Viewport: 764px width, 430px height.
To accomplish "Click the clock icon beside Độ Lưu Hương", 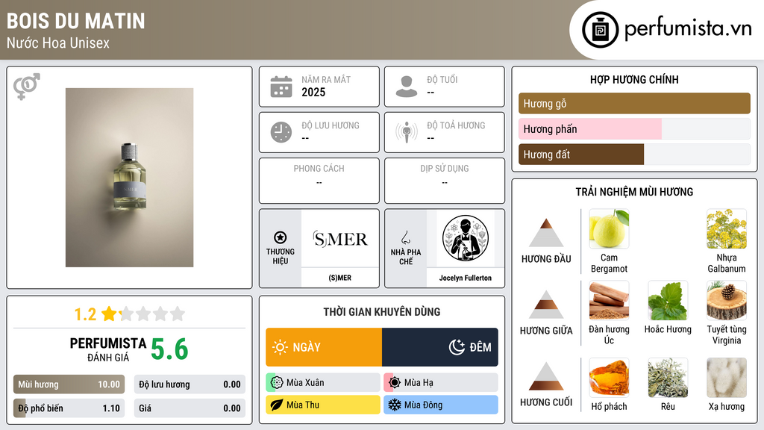I will click(x=281, y=132).
